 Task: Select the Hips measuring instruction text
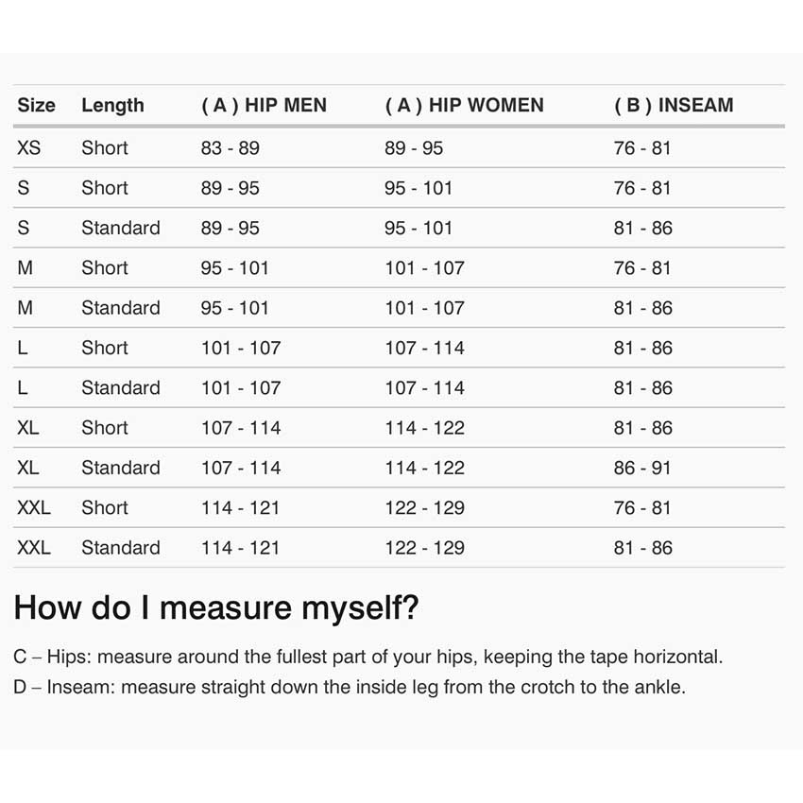(x=368, y=657)
